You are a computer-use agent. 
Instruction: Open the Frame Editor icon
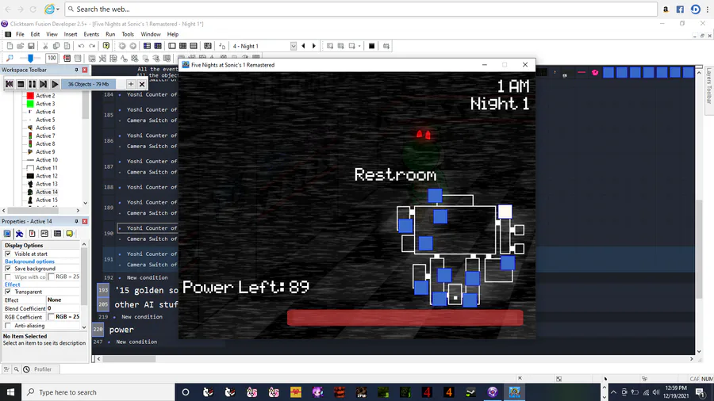[x=171, y=46]
